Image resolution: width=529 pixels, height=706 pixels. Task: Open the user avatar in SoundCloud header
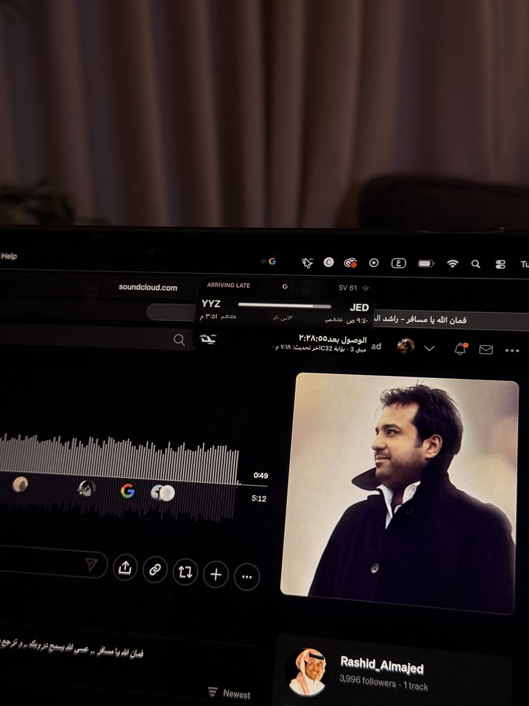406,347
